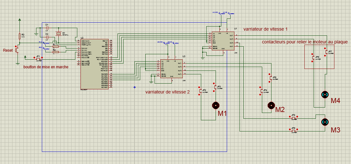351x164 pixels.
Task: Click the 'contacteurs pour relier le moteur' label
Action: 305,42
